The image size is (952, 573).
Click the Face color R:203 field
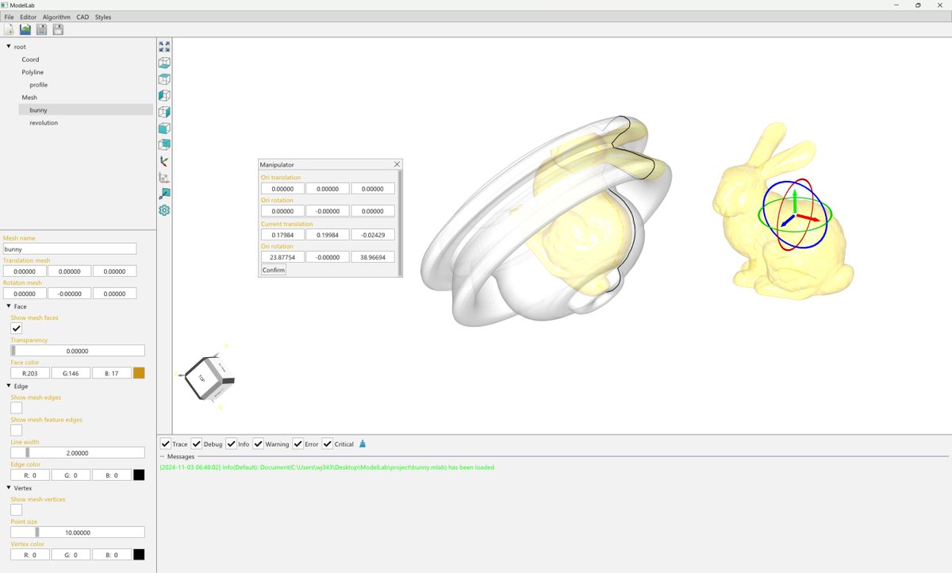29,373
